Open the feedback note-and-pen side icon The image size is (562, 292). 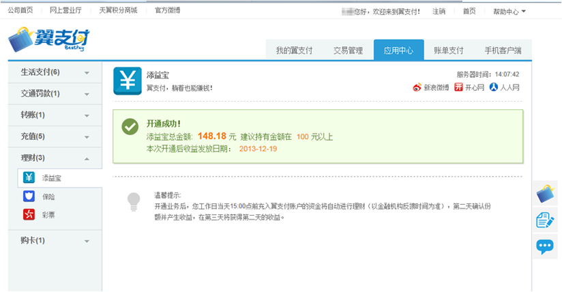(x=545, y=220)
